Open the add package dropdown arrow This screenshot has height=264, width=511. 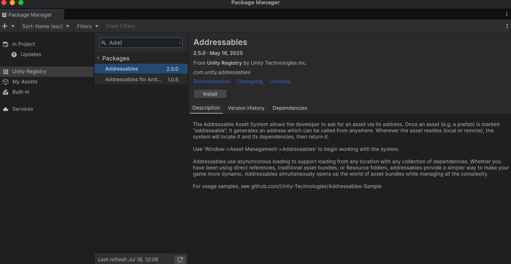click(x=13, y=26)
